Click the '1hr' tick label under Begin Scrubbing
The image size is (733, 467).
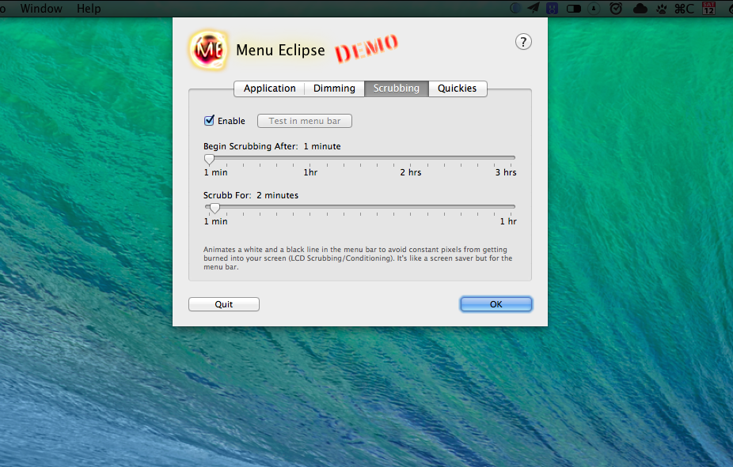310,172
